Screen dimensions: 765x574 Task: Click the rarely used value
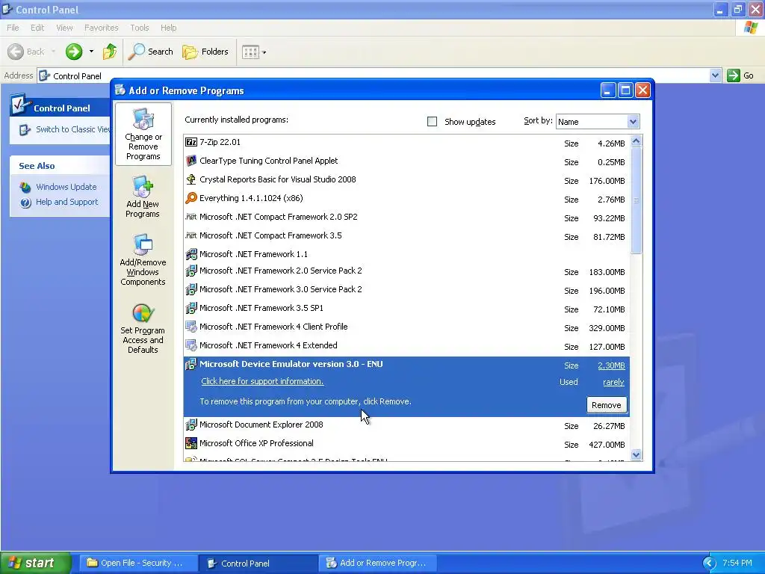[614, 382]
